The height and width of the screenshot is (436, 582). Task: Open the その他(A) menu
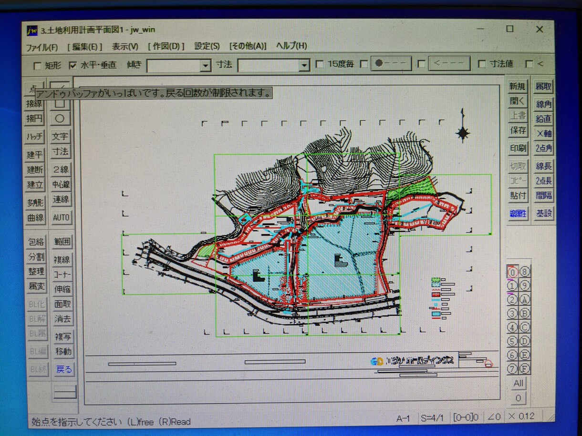click(248, 46)
